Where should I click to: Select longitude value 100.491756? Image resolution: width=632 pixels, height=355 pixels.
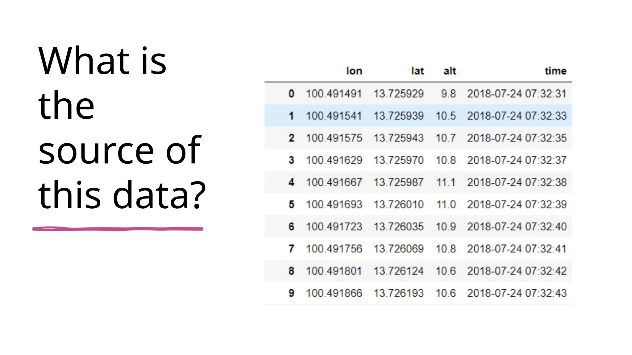click(x=334, y=249)
